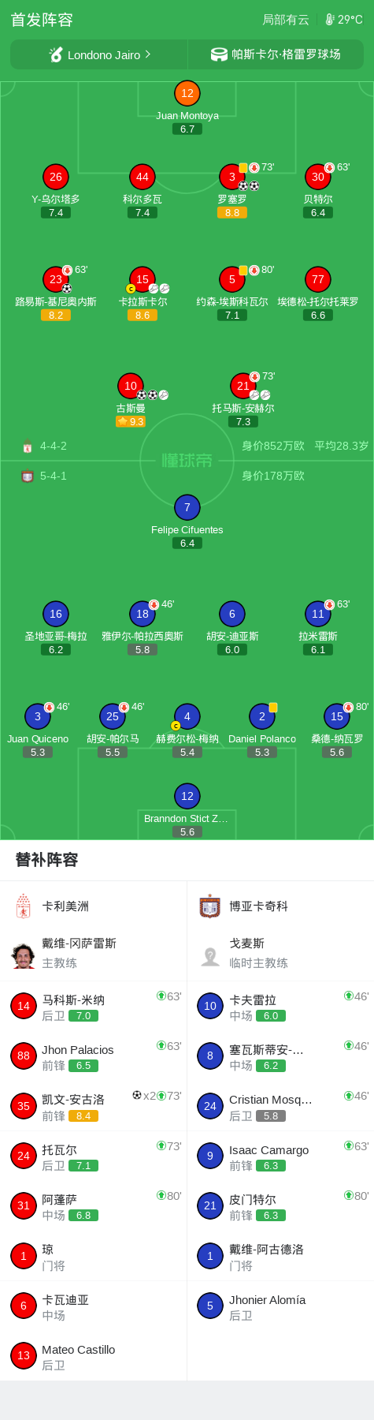The image size is (374, 1420).
Task: Select captain 卡拉斯卡尔 number 15
Action: tap(143, 279)
